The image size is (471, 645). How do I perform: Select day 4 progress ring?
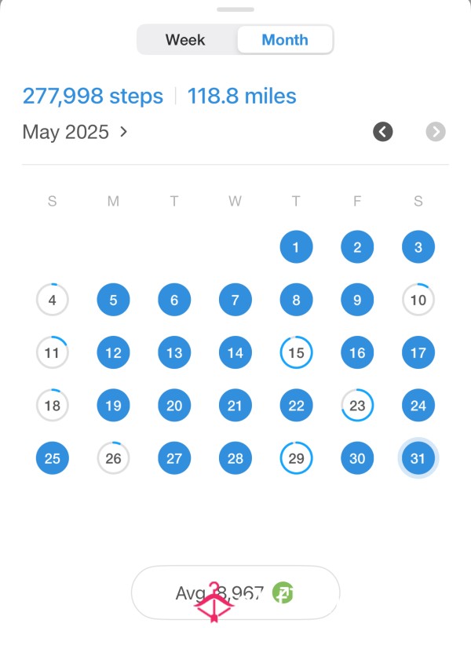point(53,300)
